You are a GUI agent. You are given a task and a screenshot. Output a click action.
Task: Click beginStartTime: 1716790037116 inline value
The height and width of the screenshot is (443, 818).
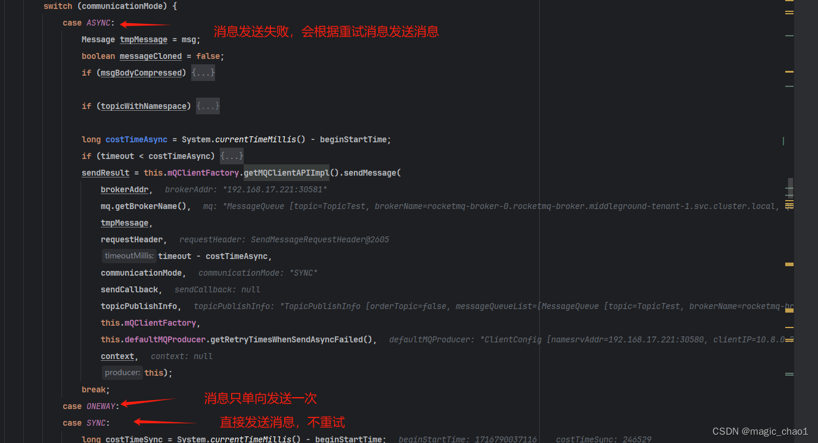coord(468,439)
